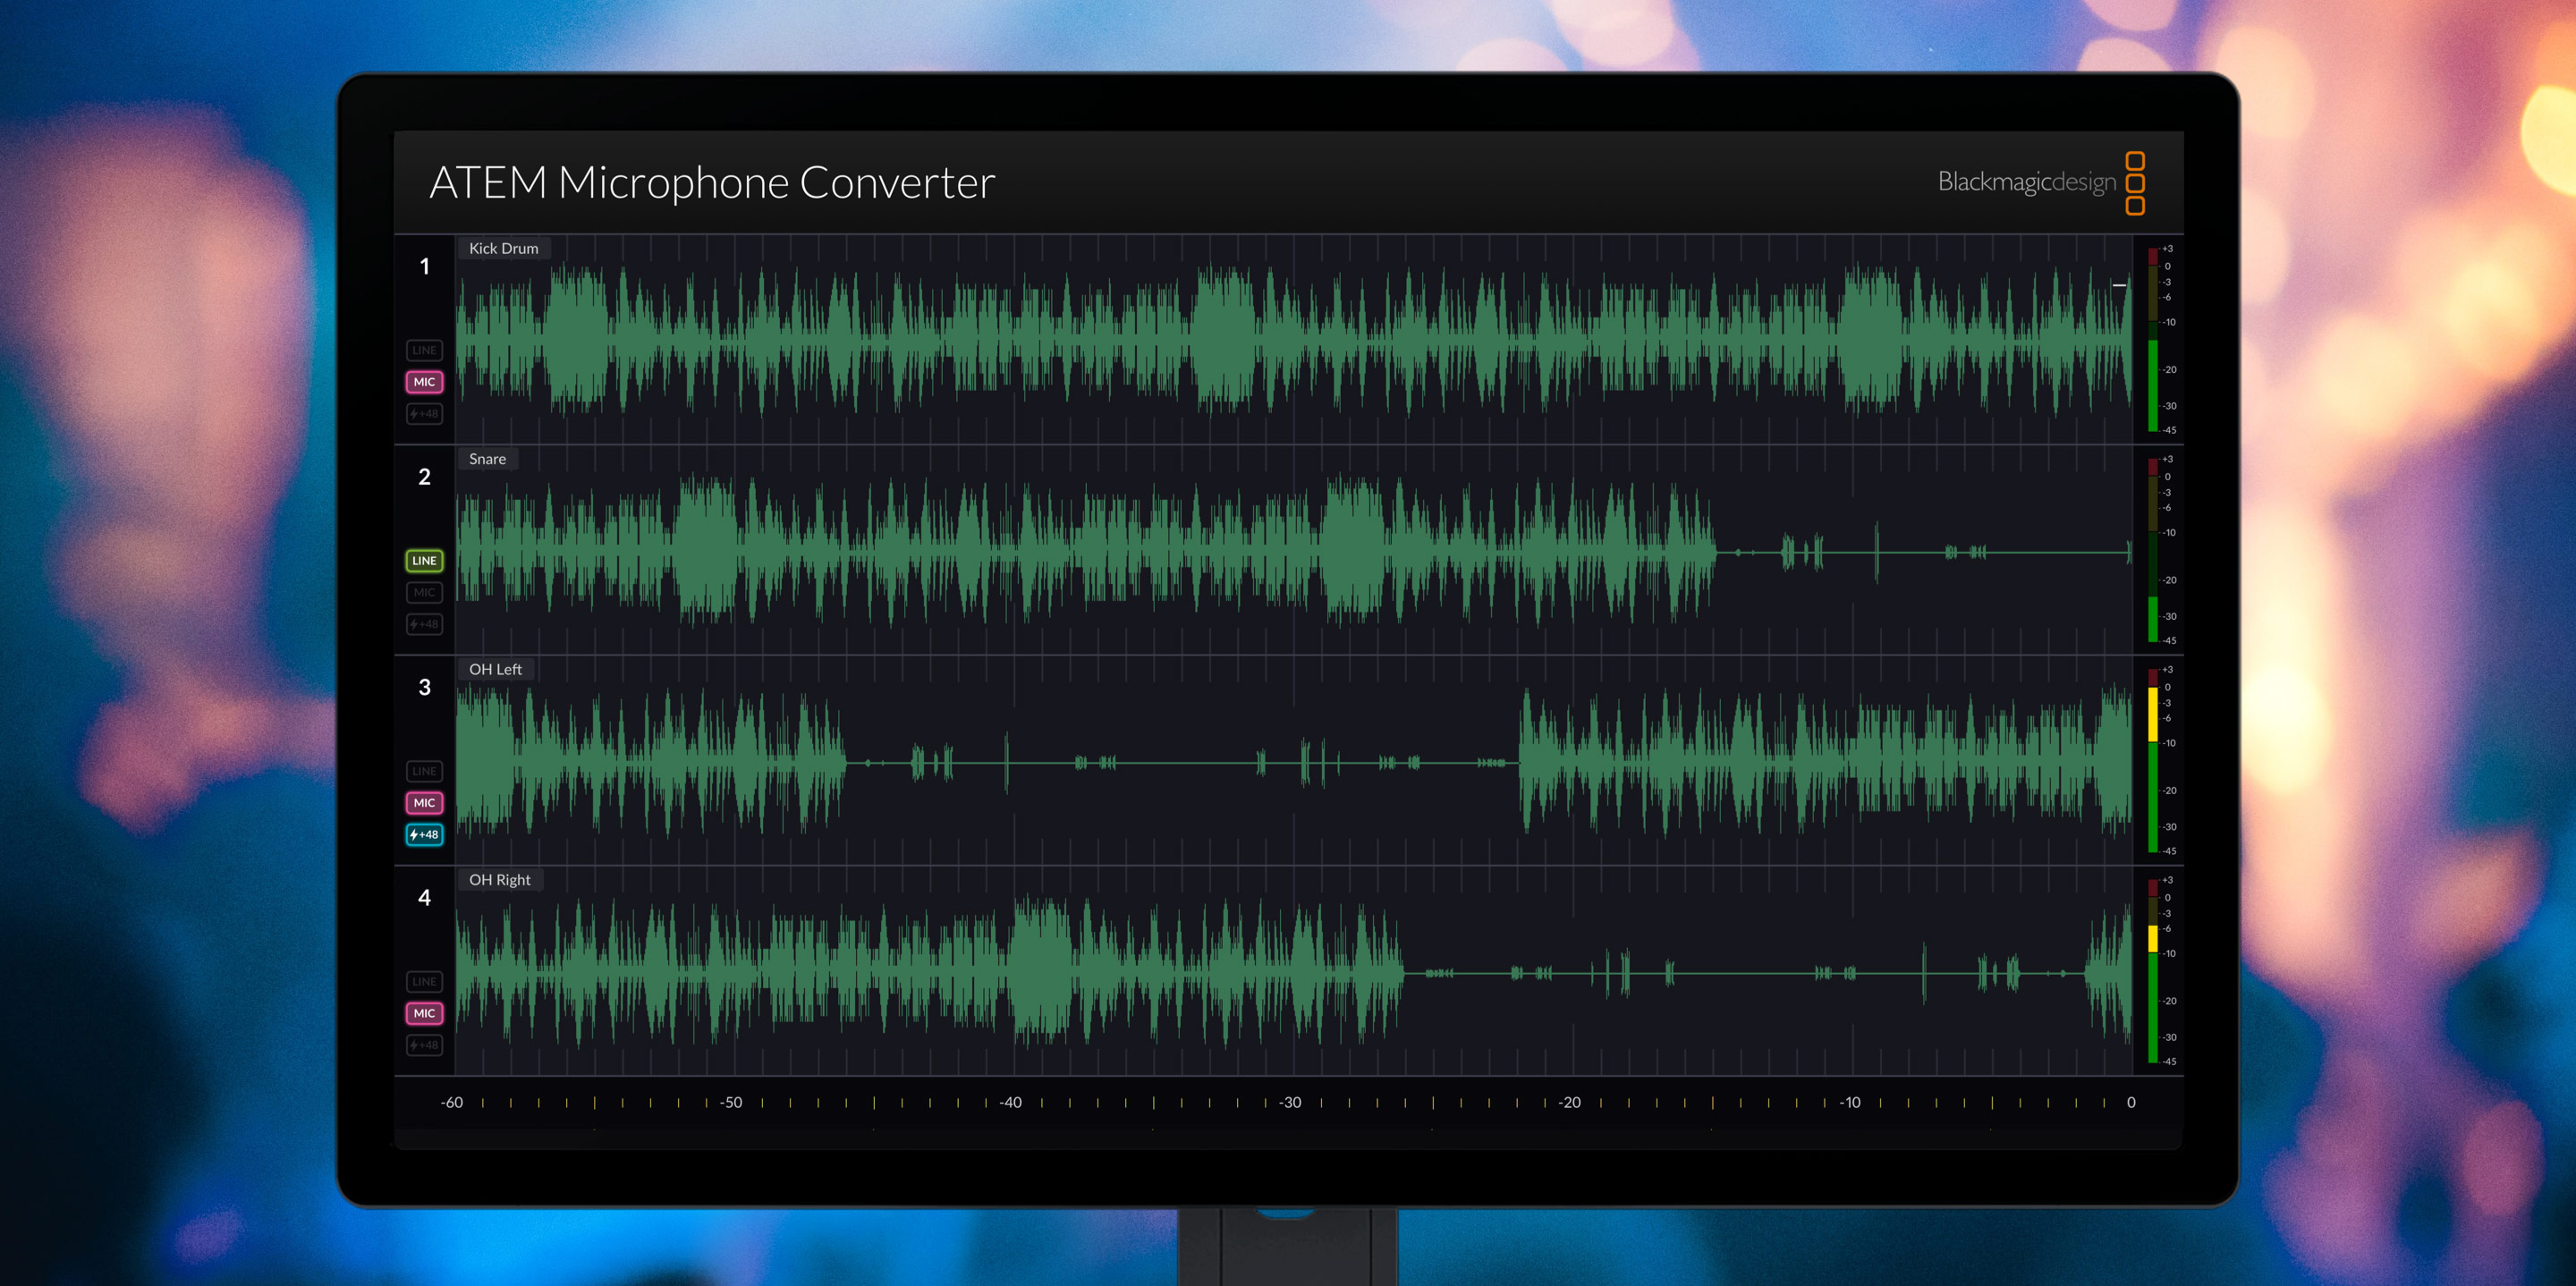Select LINE input on OH Right channel

click(x=424, y=982)
